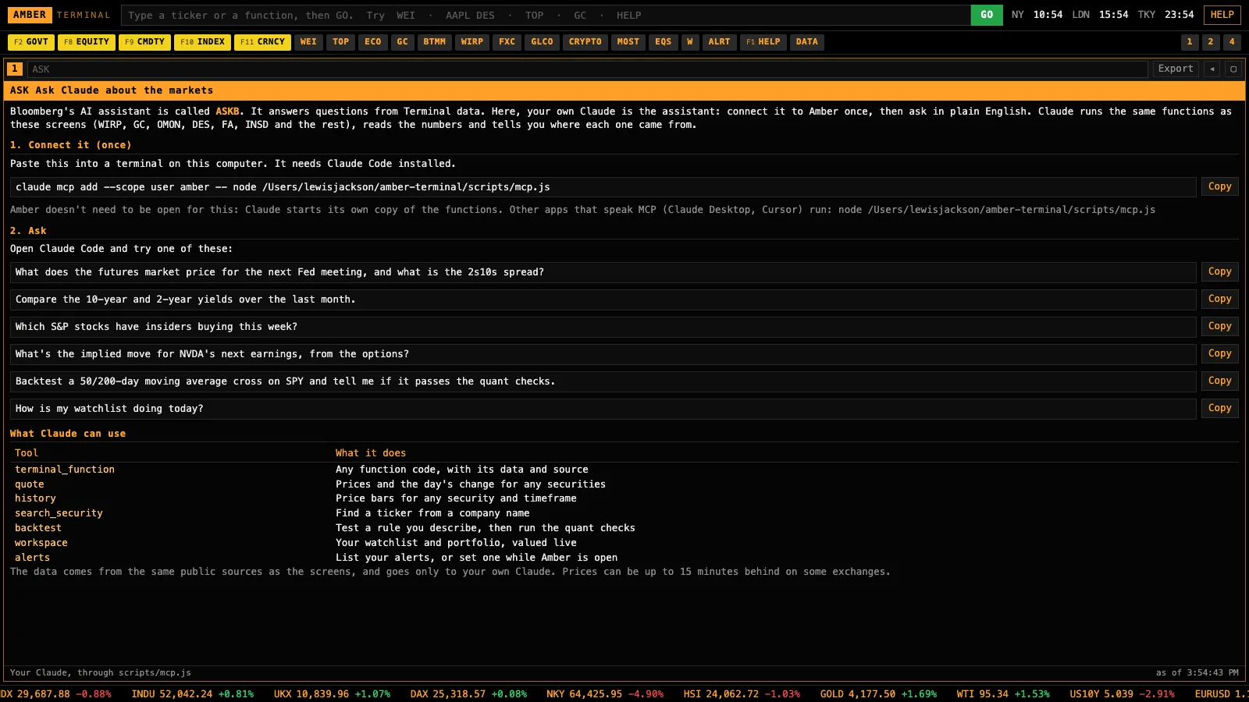
Task: Open the GC shortcut in the toolbar
Action: [x=402, y=42]
